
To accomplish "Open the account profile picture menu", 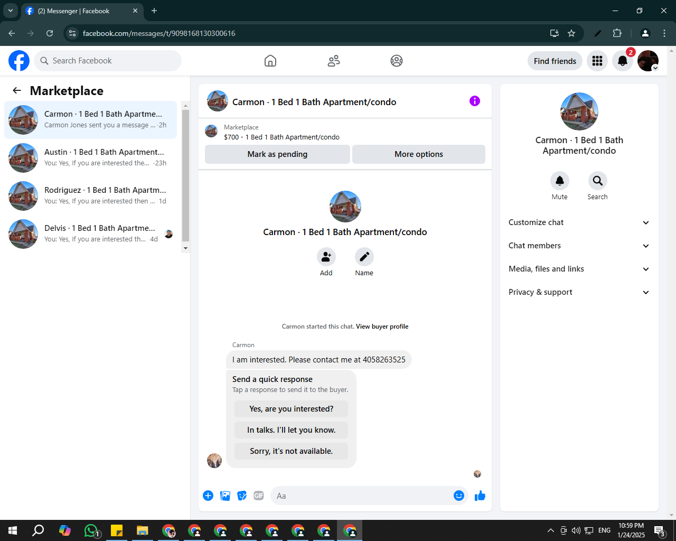I will 648,61.
